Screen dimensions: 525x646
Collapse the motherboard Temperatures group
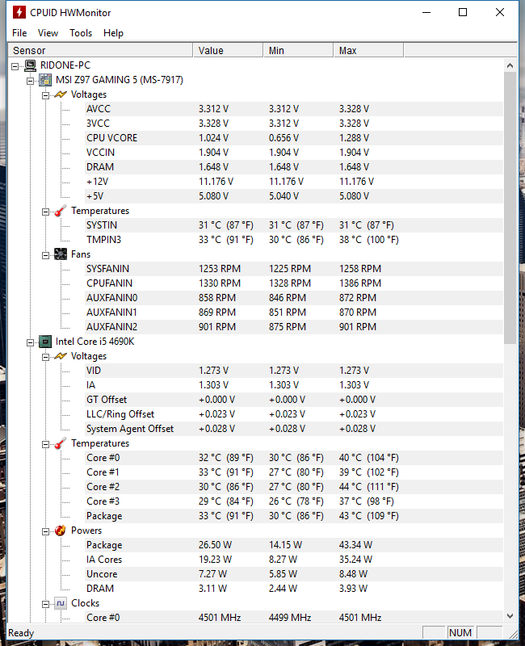tap(46, 212)
